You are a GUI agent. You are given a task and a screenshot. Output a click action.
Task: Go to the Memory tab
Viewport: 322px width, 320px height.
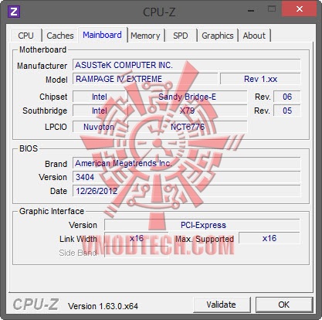click(x=145, y=36)
